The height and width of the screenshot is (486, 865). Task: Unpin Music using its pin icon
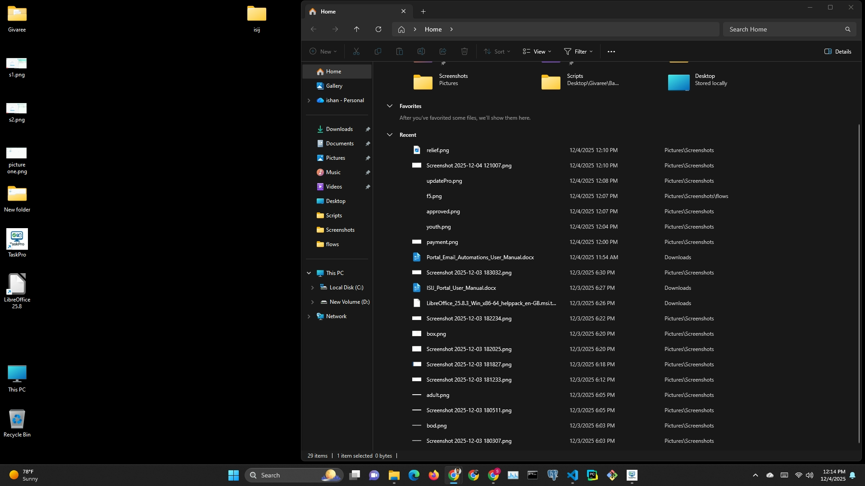(368, 172)
